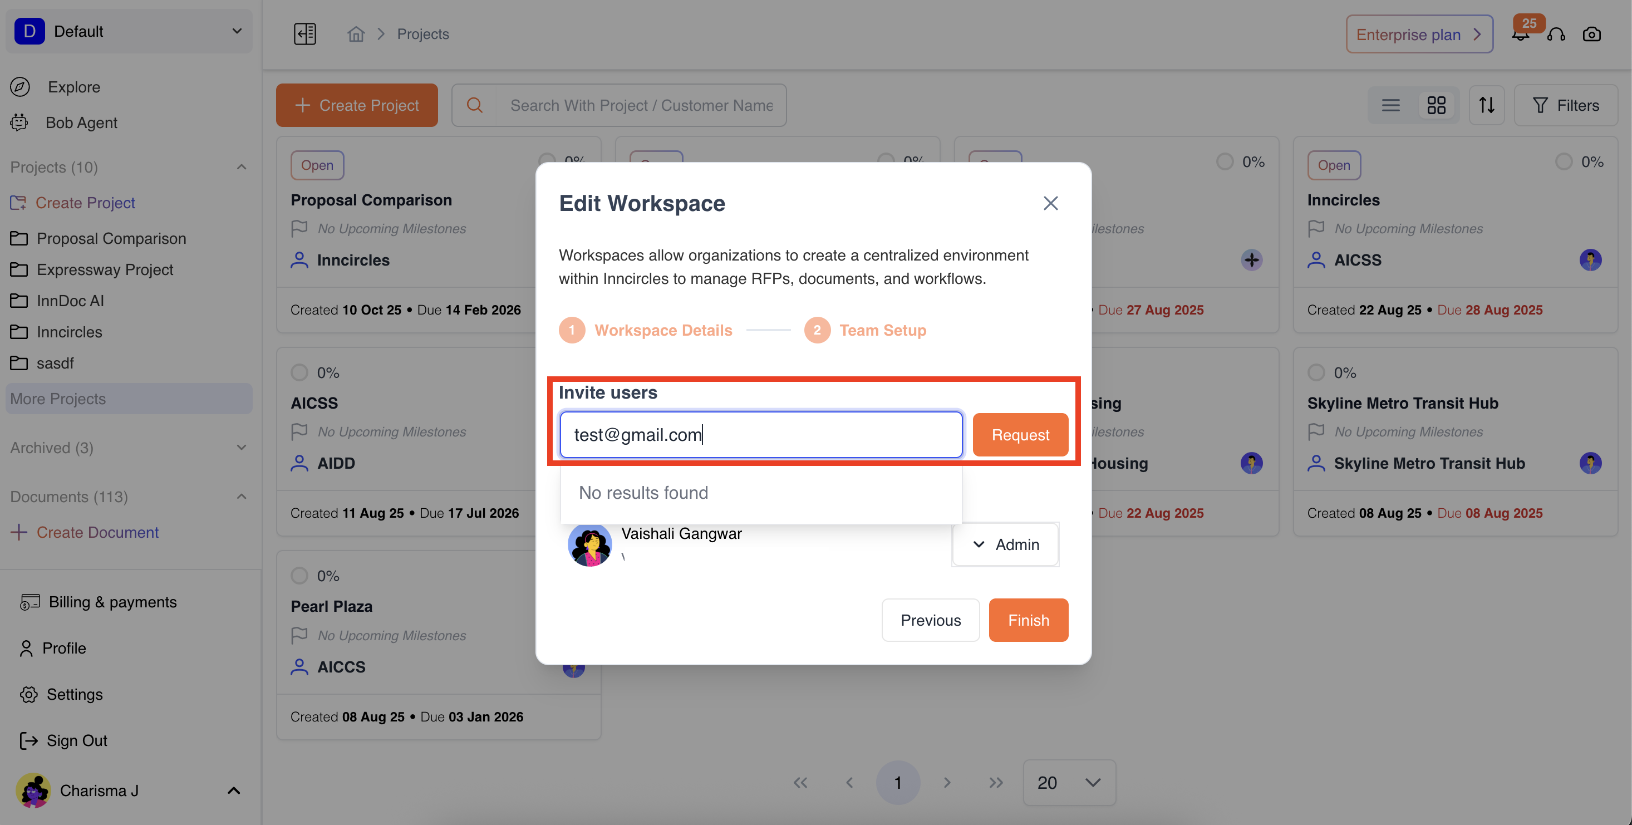The image size is (1632, 825).
Task: Open Billing & payments menu item
Action: [112, 602]
